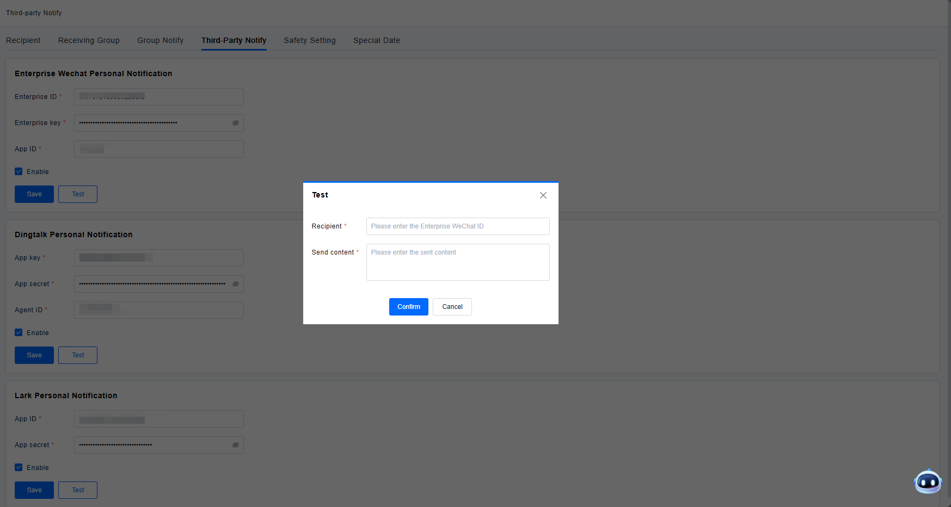The height and width of the screenshot is (507, 951).
Task: Reveal Dingtalk App secret with eye icon
Action: [236, 284]
